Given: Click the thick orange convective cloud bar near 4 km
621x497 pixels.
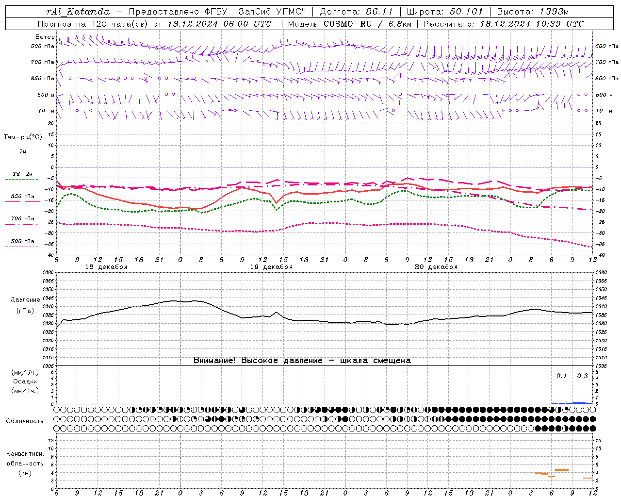Looking at the screenshot, I should [562, 470].
